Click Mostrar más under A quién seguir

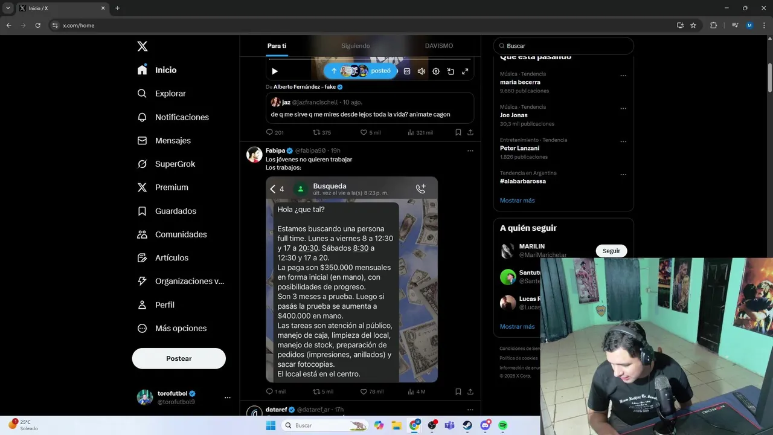(517, 326)
